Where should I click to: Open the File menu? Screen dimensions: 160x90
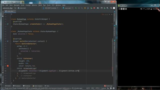click(3, 5)
